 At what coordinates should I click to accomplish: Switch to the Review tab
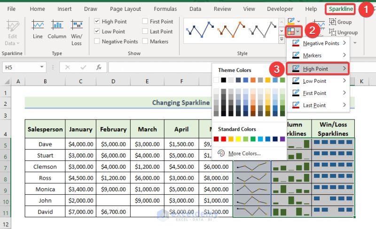(x=222, y=9)
